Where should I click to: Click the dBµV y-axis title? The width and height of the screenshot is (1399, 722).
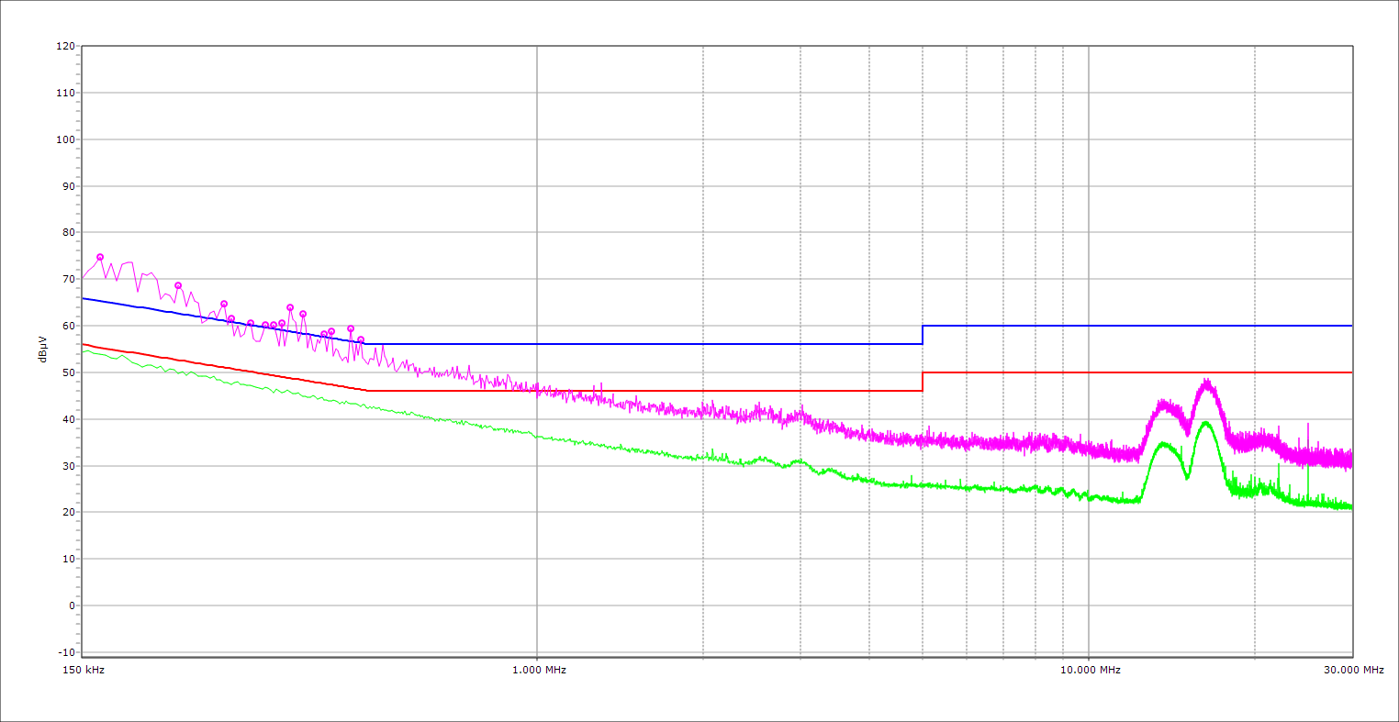coord(43,350)
